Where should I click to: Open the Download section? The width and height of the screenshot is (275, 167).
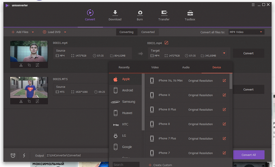pos(115,15)
